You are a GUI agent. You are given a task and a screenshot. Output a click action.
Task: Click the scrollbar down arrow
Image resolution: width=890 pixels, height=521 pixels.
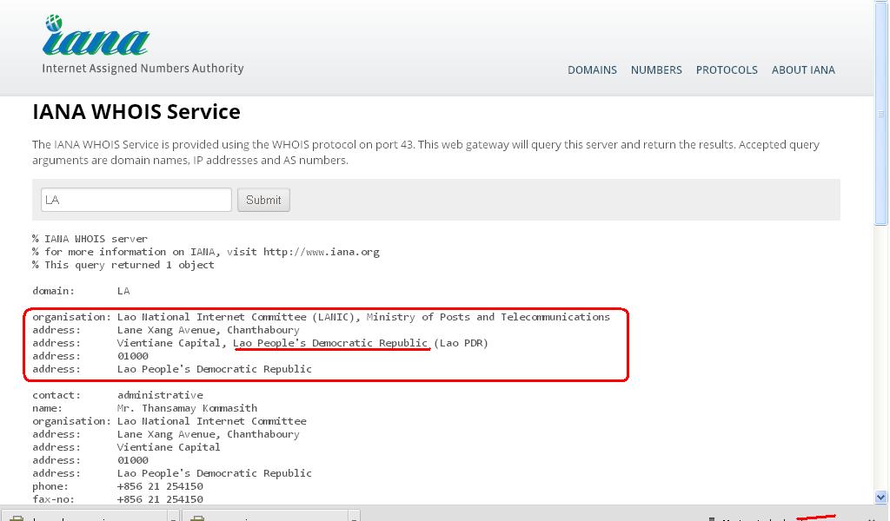[x=881, y=498]
